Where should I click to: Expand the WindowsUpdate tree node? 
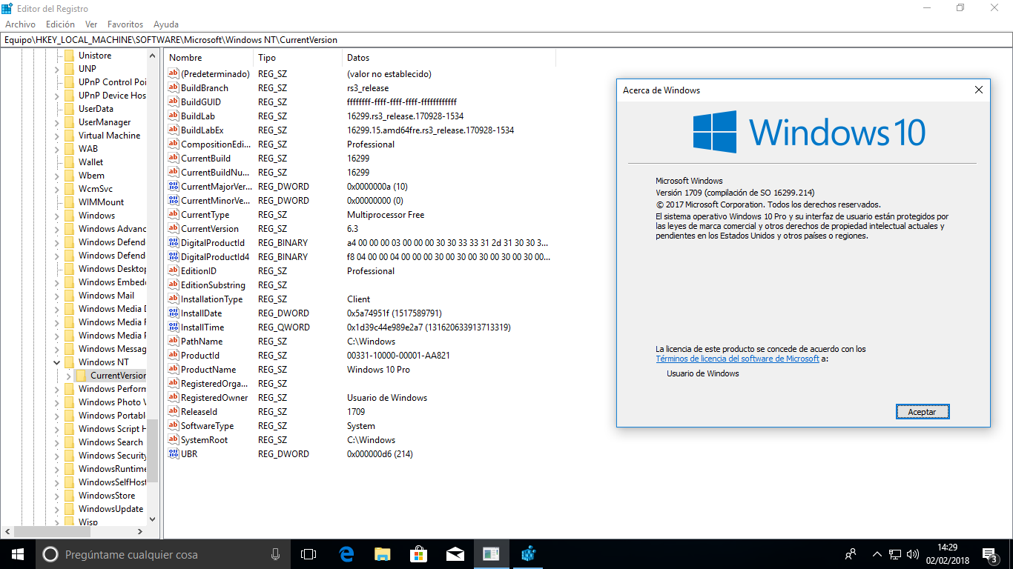(x=57, y=509)
